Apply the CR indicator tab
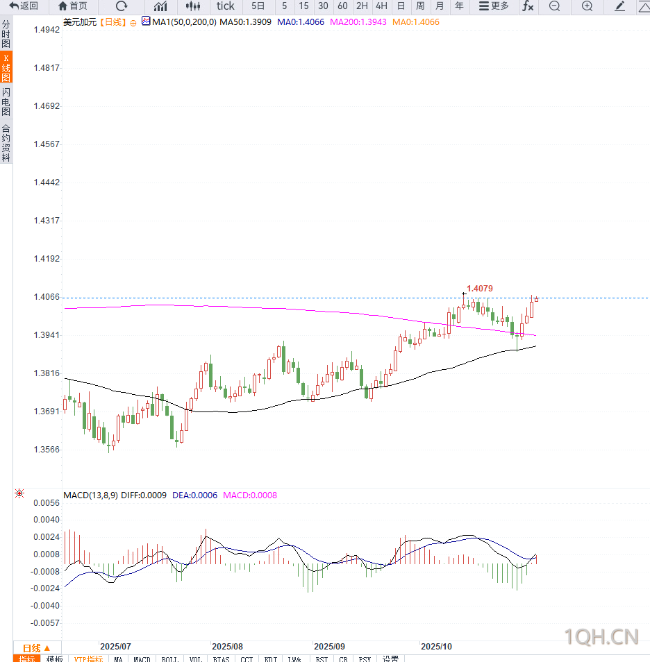The height and width of the screenshot is (662, 650). pyautogui.click(x=343, y=659)
